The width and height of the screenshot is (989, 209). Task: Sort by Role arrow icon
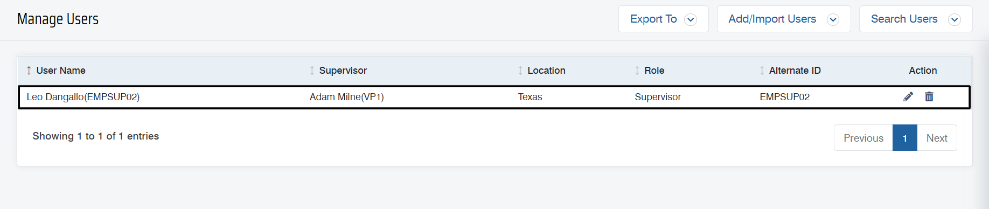pyautogui.click(x=637, y=71)
